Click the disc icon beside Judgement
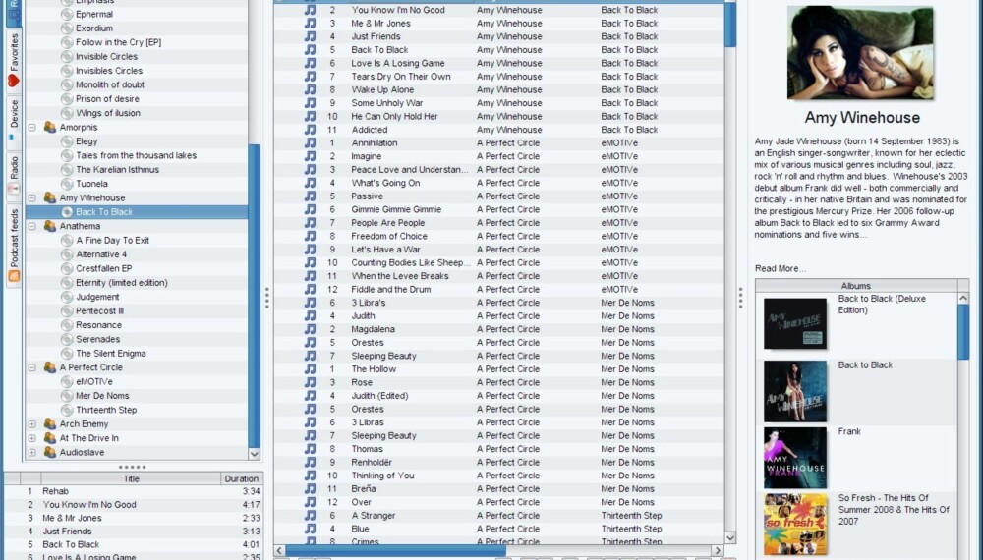983x560 pixels. [x=67, y=297]
